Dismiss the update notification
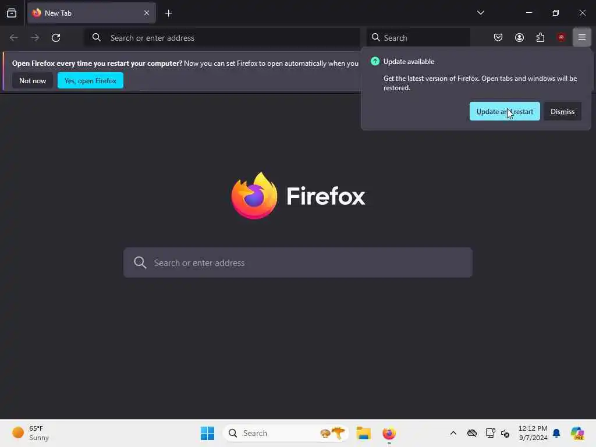596x447 pixels. (562, 111)
